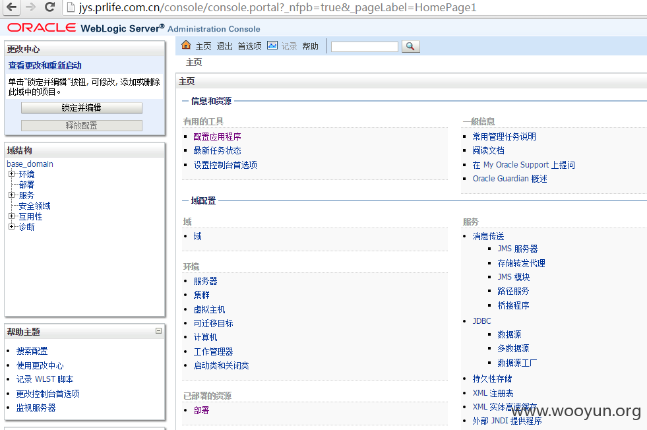Viewport: 647px width, 430px height.
Task: Open the 集群 link
Action: coord(201,295)
